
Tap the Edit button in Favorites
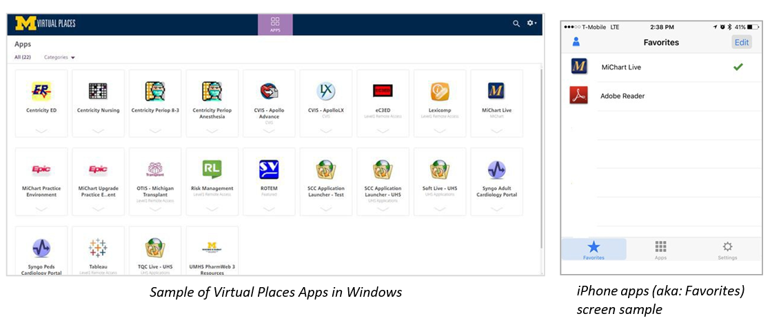tap(741, 42)
